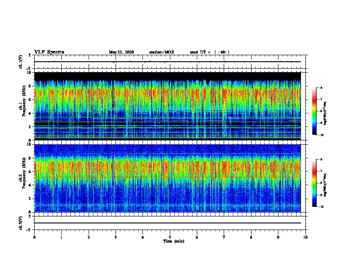Select the ch.1 colorbar "log(PSD)" label
344x266 pixels.
tap(325, 113)
